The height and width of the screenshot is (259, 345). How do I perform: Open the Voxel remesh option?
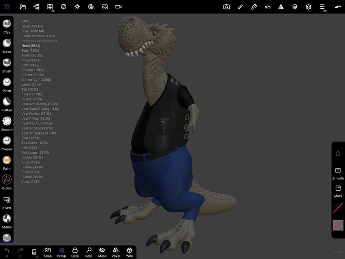(116, 252)
